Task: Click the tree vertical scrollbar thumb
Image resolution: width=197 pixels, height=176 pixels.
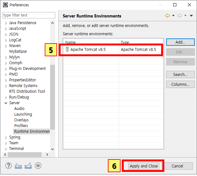Action: click(53, 97)
